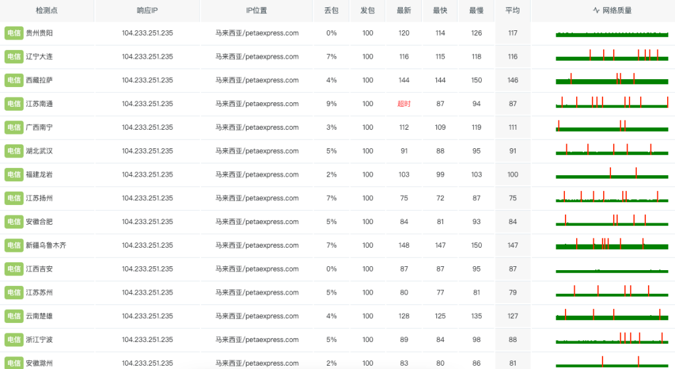Click the 电信 badge beside 新疆乌鲁木齐

tap(14, 245)
